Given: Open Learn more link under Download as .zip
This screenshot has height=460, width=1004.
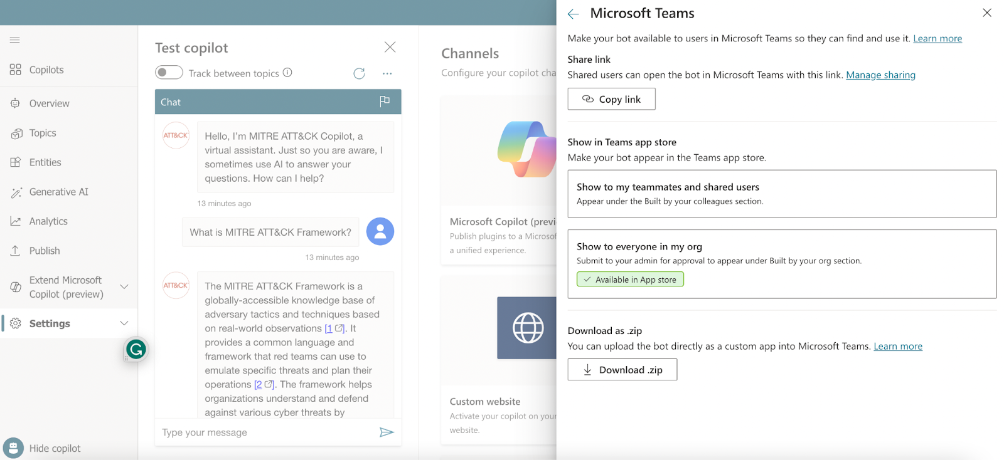Looking at the screenshot, I should [x=898, y=347].
